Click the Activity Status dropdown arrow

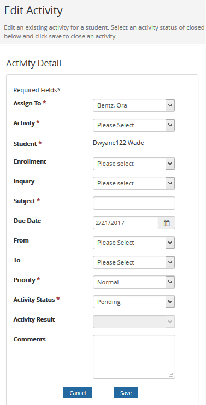(170, 302)
